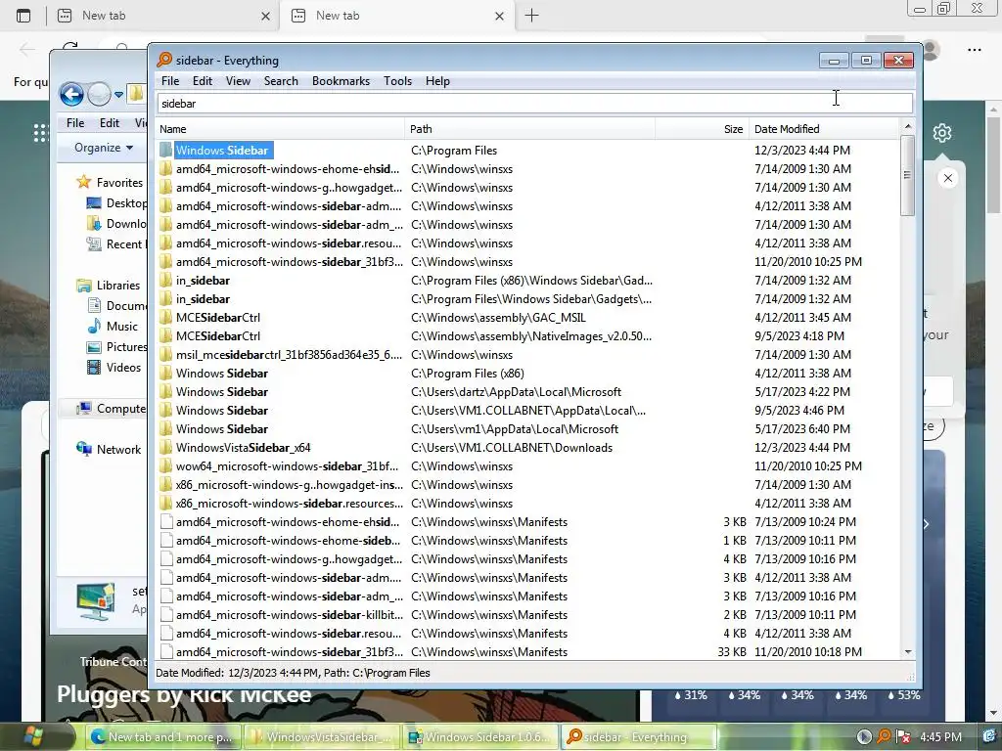Viewport: 1002px width, 751px height.
Task: Click Explorer window Forward arrow button
Action: point(99,95)
